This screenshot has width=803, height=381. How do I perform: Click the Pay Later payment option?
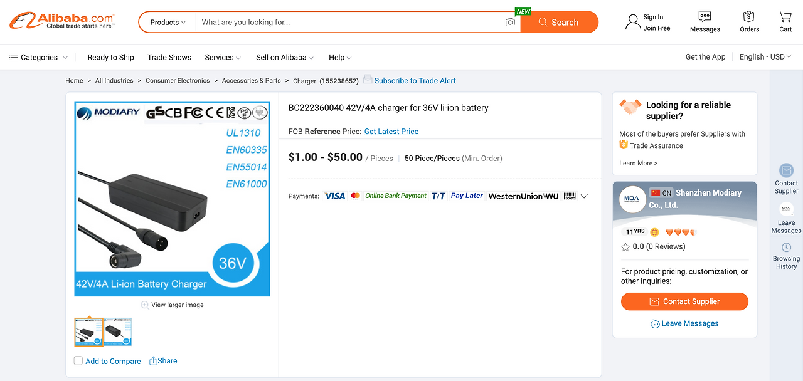pos(467,196)
